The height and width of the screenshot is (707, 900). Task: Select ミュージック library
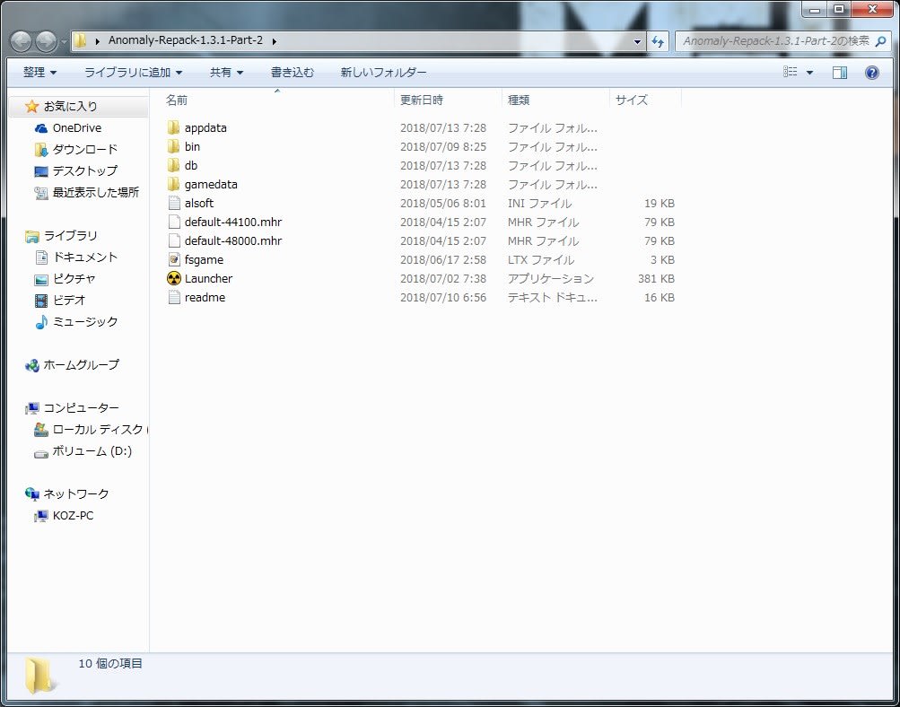[85, 322]
